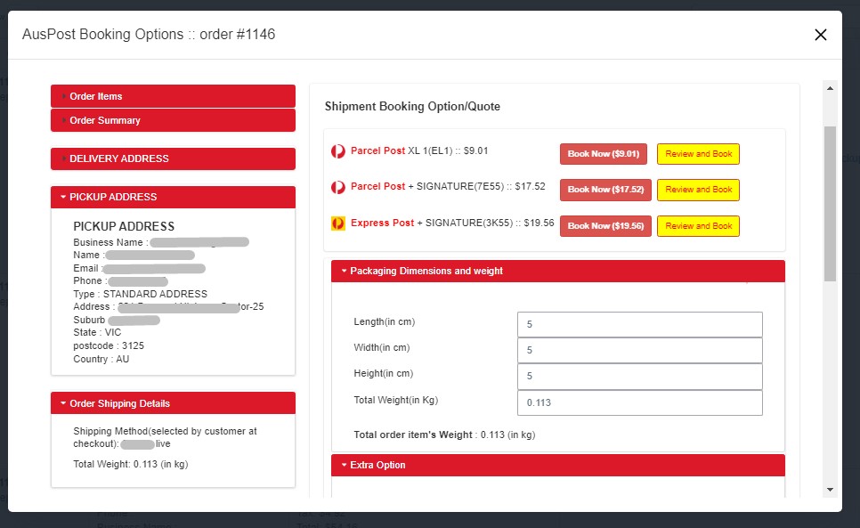
Task: Click the 'Shipping Method(selected by customer at checkout)' line
Action: tap(165, 437)
